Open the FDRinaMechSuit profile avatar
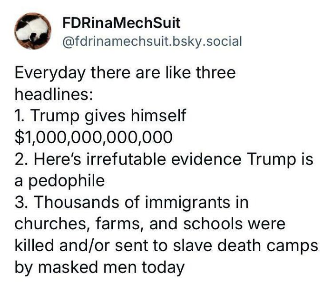This screenshot has width=333, height=284. 33,31
